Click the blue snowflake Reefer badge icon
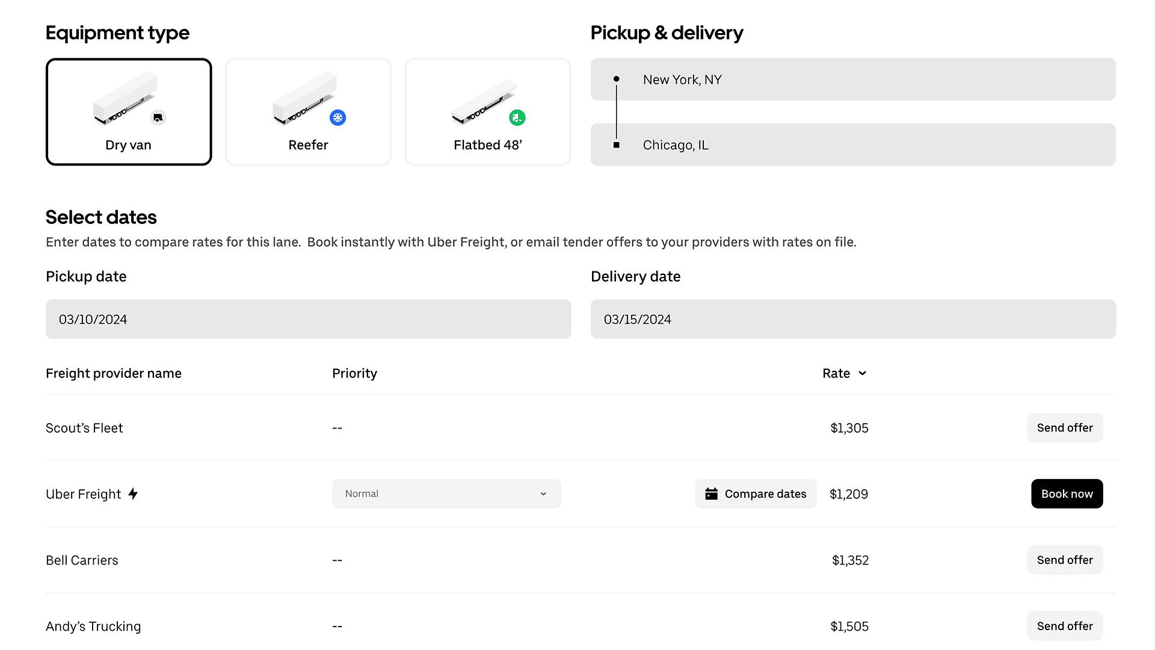The width and height of the screenshot is (1155, 650). pyautogui.click(x=338, y=117)
